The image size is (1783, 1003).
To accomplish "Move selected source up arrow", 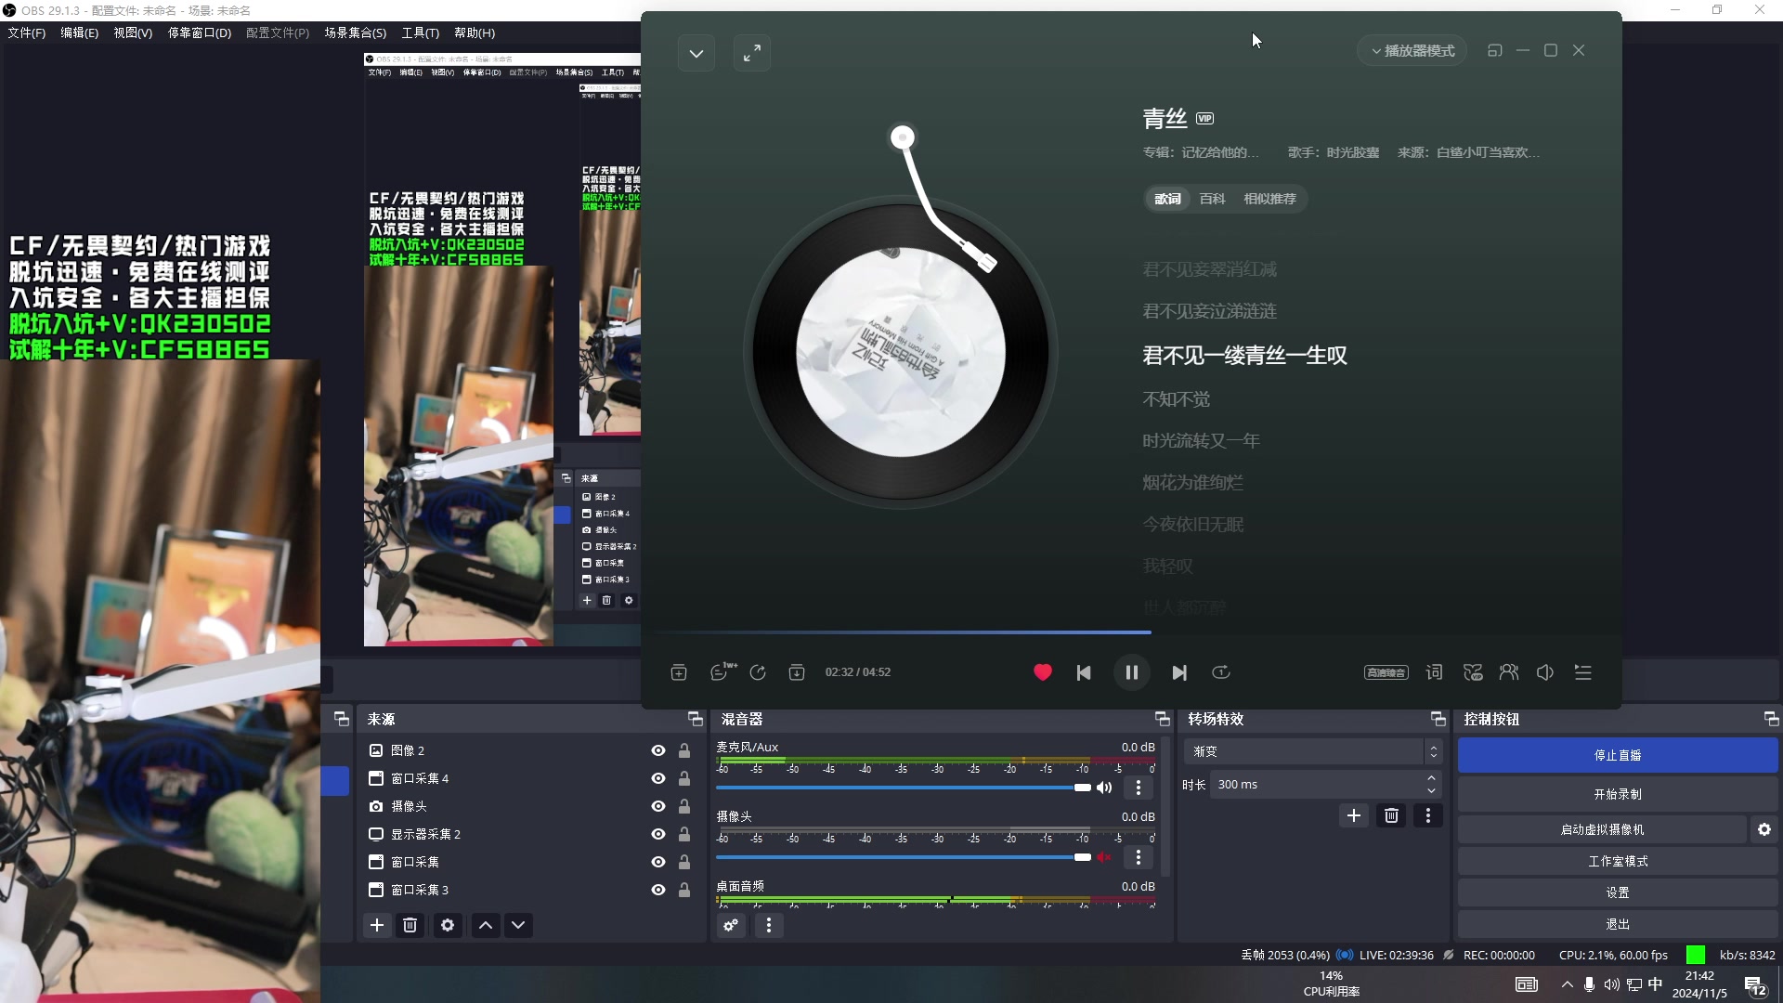I will [486, 925].
